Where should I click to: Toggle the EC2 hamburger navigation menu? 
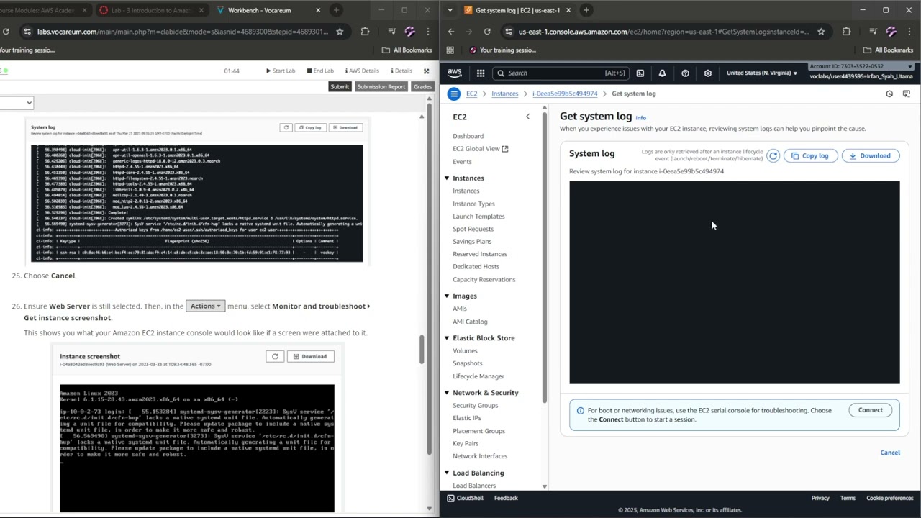click(453, 94)
